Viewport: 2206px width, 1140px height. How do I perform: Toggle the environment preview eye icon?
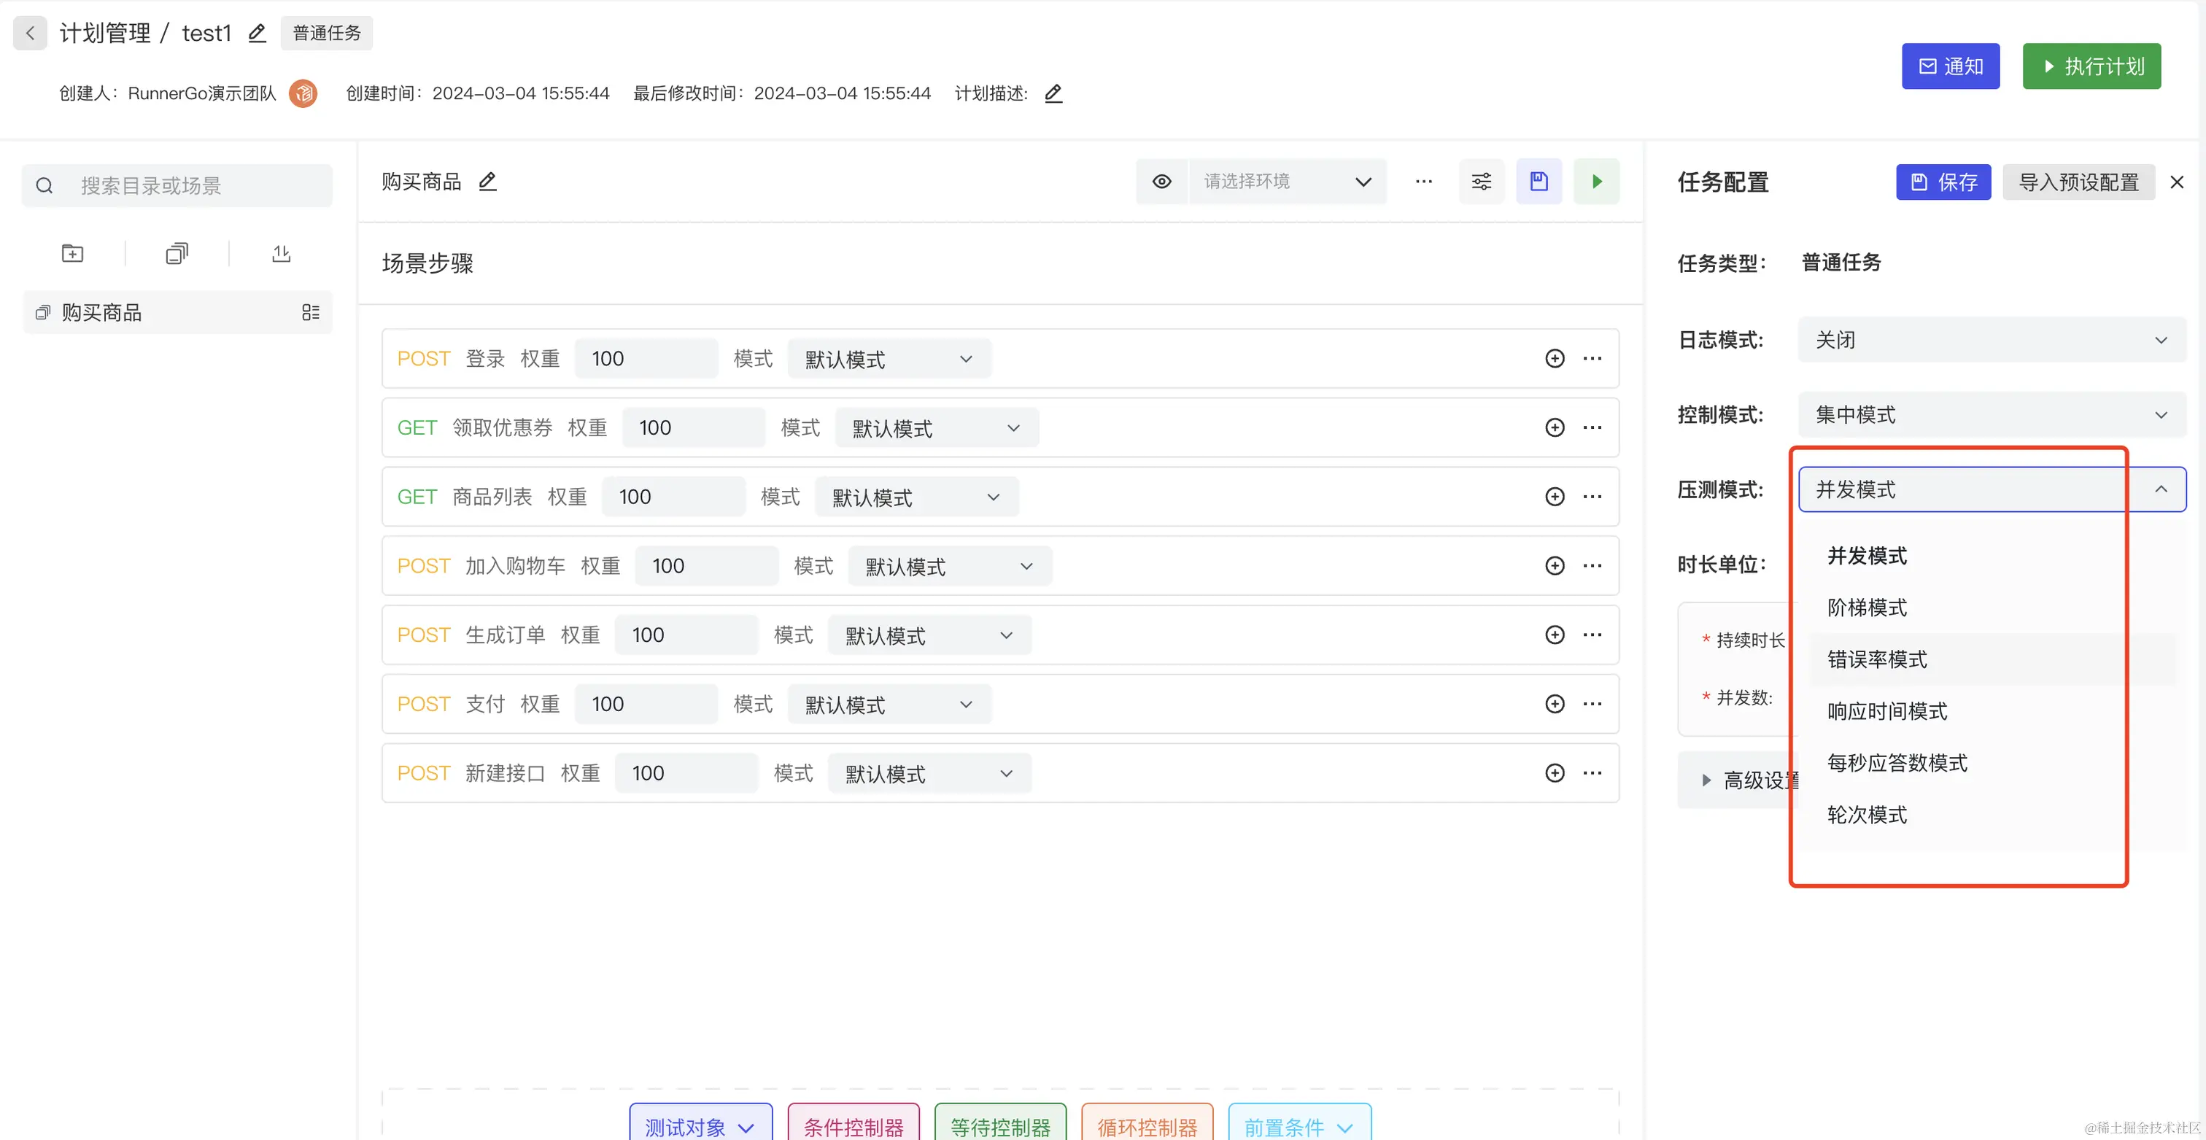(1161, 182)
